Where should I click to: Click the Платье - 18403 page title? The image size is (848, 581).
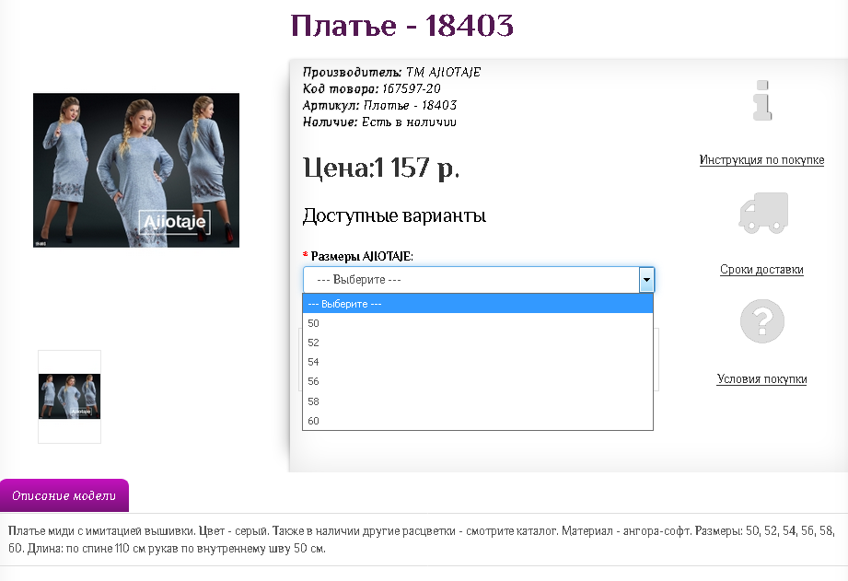coord(401,26)
